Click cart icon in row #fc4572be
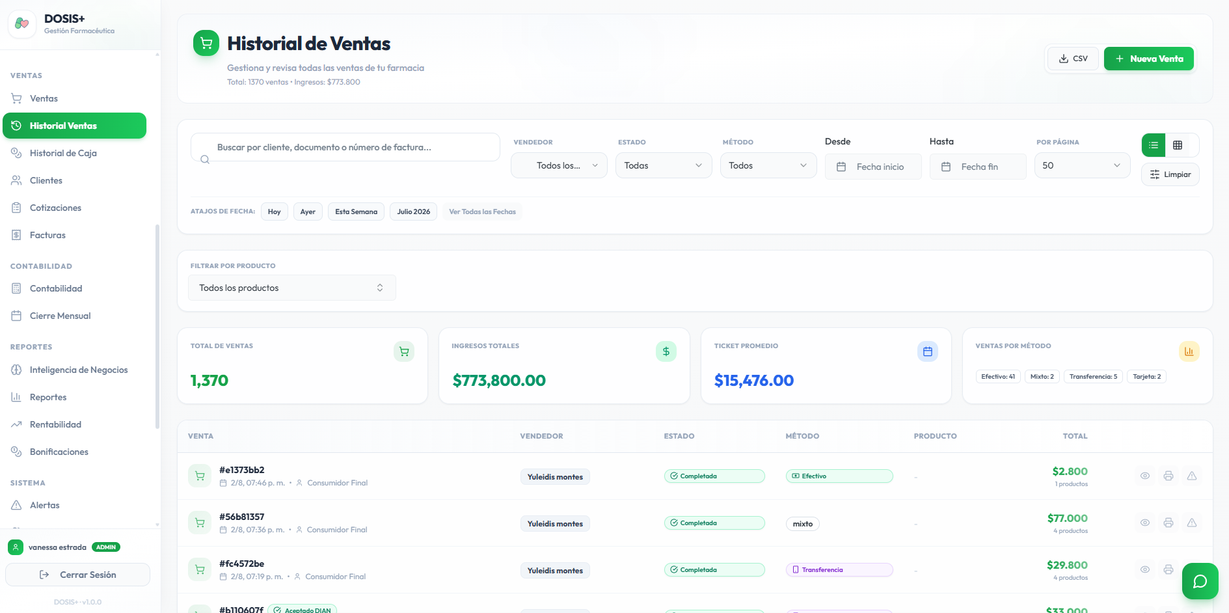1229x613 pixels. (x=200, y=569)
